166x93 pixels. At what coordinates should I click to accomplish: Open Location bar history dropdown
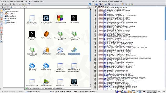pyautogui.click(x=87, y=7)
